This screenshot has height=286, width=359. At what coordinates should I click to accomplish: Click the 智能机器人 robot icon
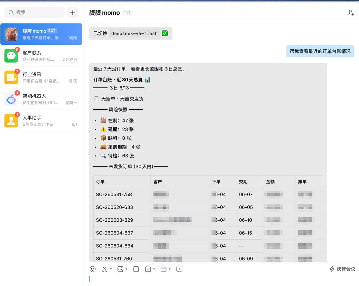[11, 99]
